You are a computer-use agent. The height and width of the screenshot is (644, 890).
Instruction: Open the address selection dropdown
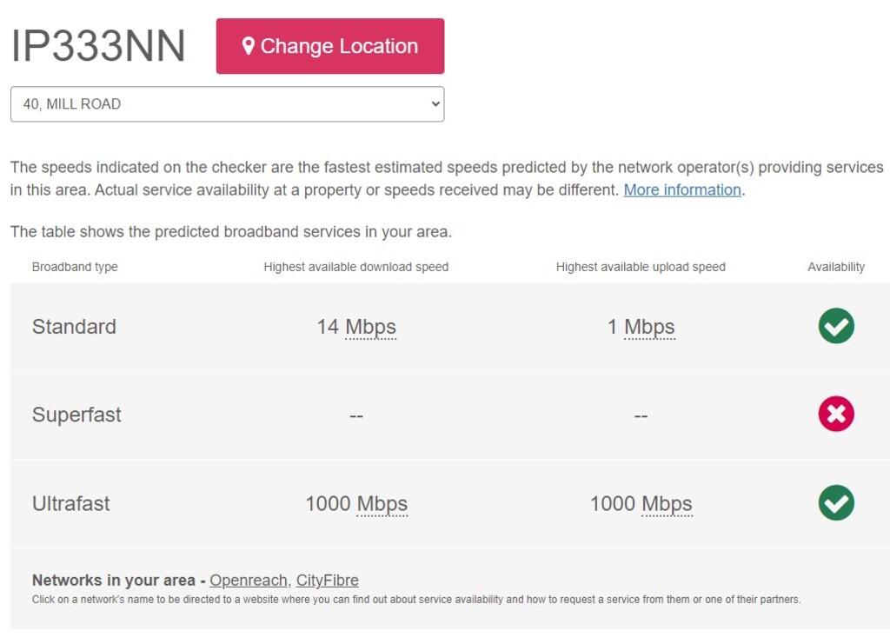(227, 103)
